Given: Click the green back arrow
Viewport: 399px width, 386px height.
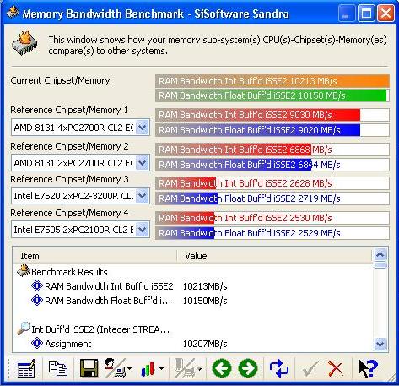Looking at the screenshot, I should (222, 368).
